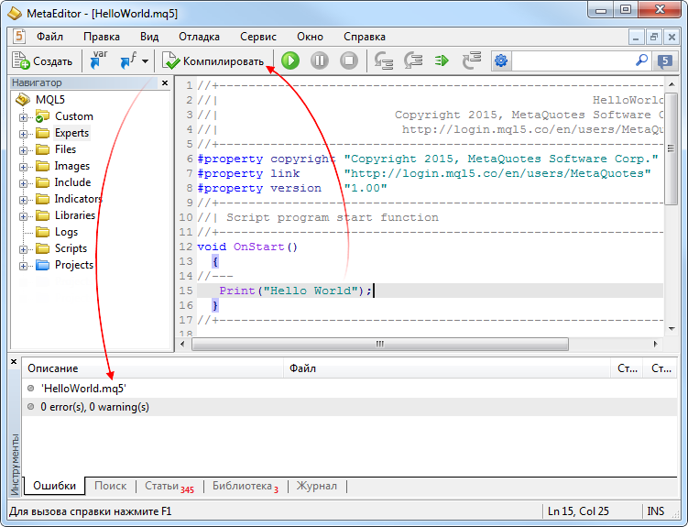Expand the Indicators folder

(23, 200)
